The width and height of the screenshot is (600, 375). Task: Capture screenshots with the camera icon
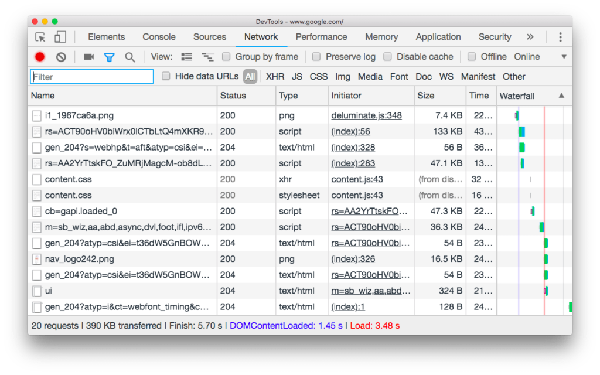pos(89,57)
